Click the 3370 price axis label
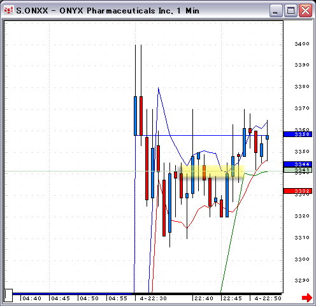The image size is (316, 306). click(302, 108)
